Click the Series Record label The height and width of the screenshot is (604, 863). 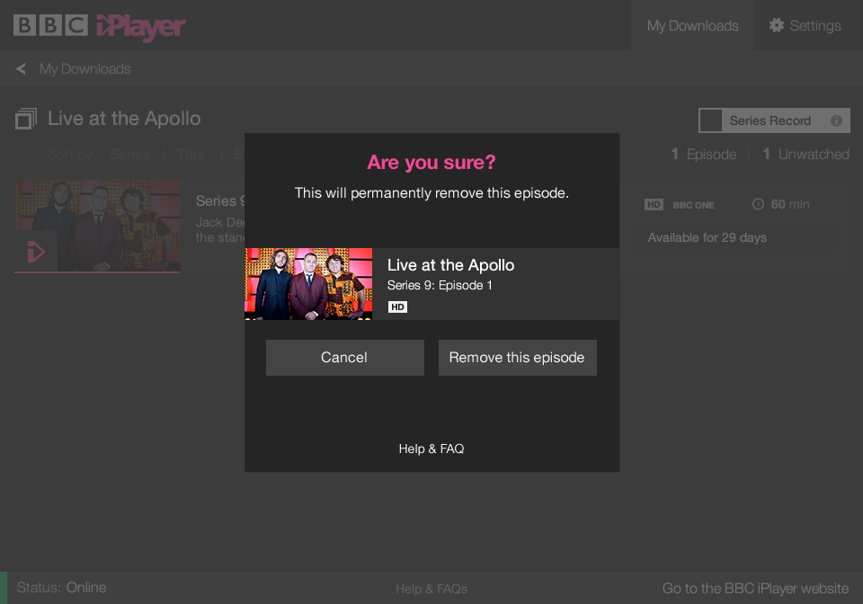[770, 120]
